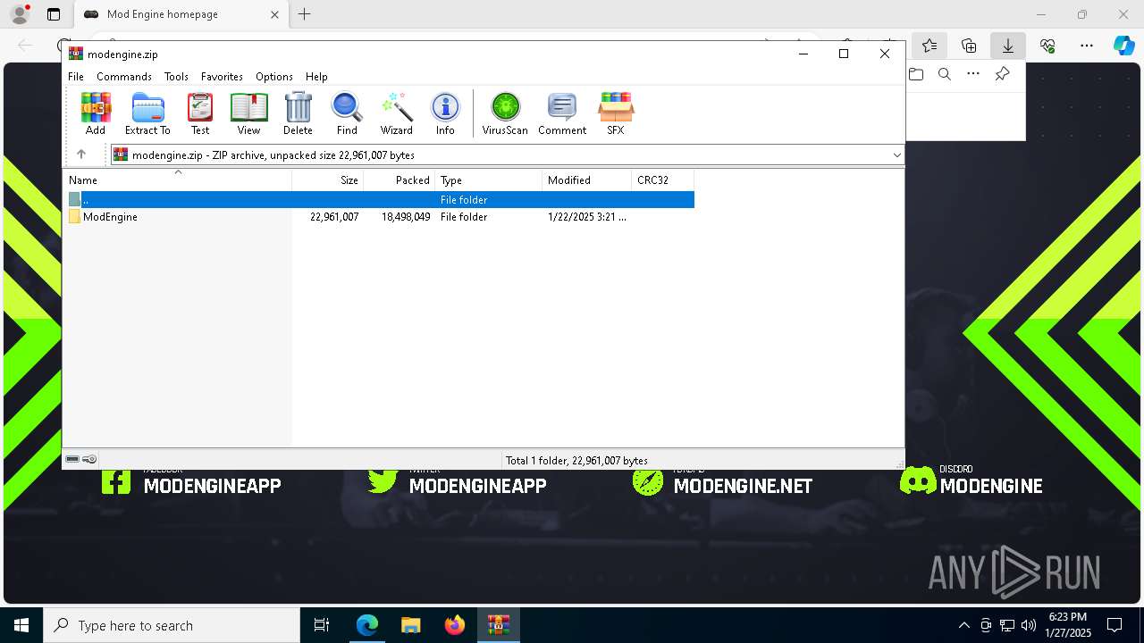
Task: Open Edge tab actions menu icon
Action: pos(54,14)
